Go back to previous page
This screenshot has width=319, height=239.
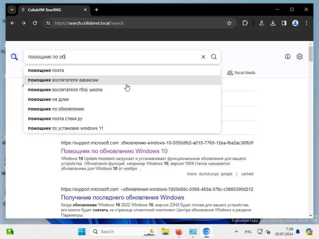pos(12,23)
